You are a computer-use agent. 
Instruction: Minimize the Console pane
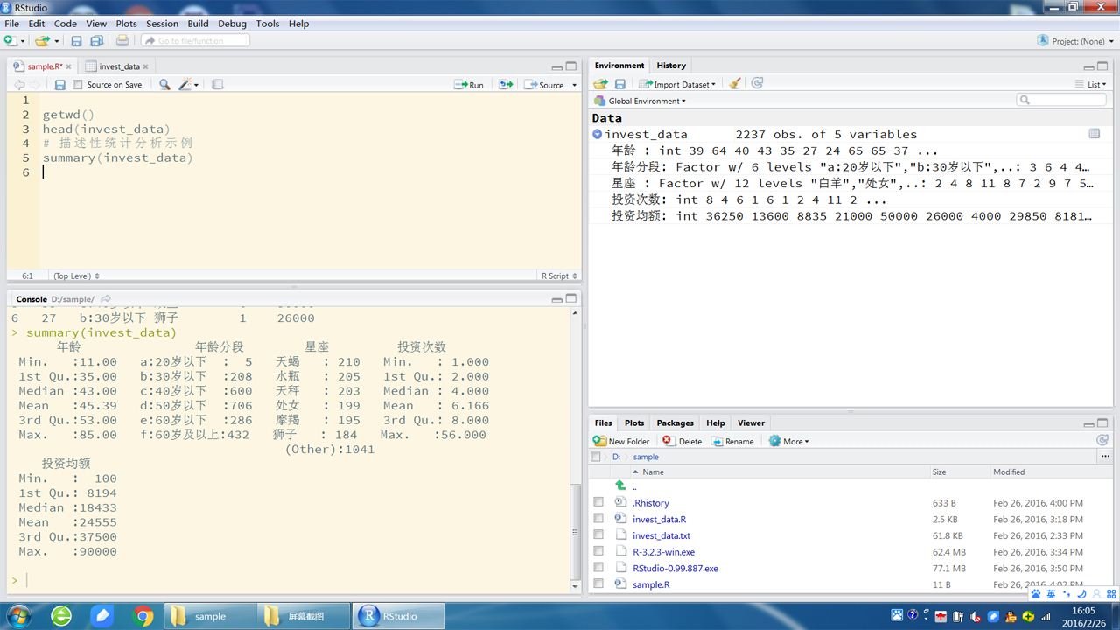pos(556,299)
